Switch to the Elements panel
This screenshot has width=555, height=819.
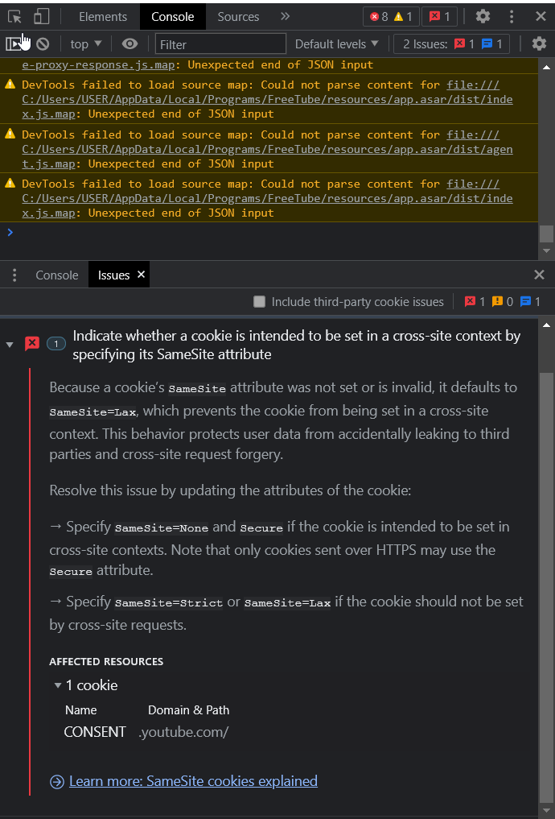(101, 16)
